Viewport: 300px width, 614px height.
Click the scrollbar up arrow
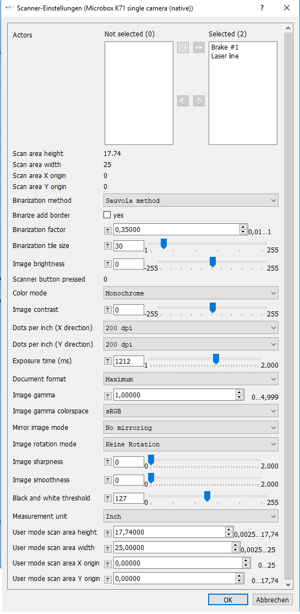click(288, 28)
